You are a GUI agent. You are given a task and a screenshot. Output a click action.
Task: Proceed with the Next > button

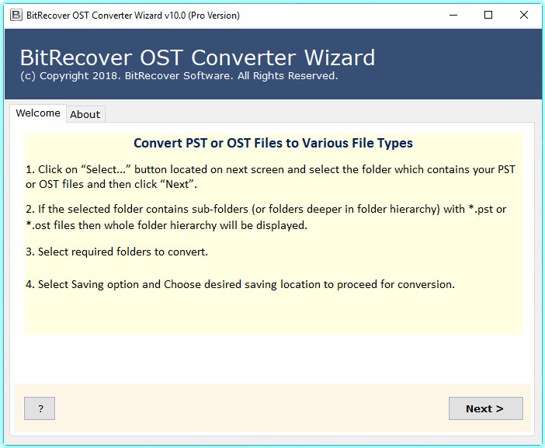point(485,408)
